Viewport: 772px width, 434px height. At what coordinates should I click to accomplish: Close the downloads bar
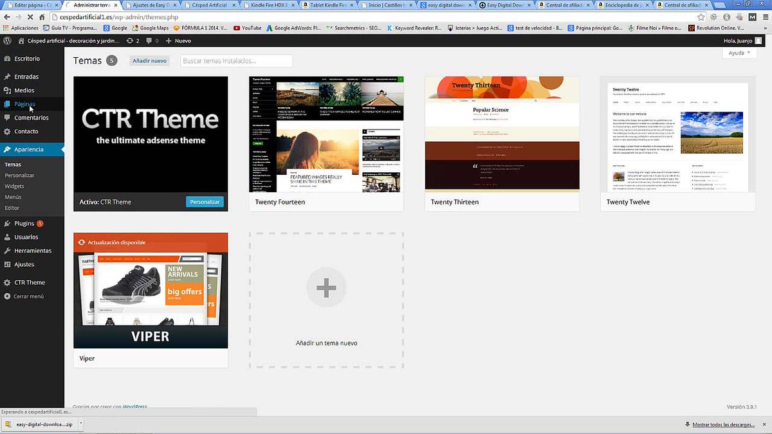click(x=766, y=424)
